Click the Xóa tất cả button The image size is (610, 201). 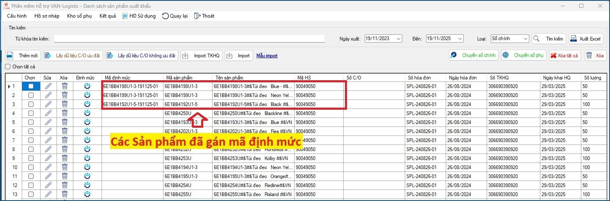(x=564, y=56)
